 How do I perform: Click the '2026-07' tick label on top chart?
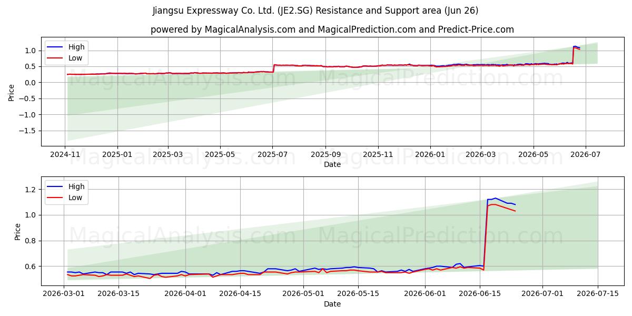(x=586, y=154)
